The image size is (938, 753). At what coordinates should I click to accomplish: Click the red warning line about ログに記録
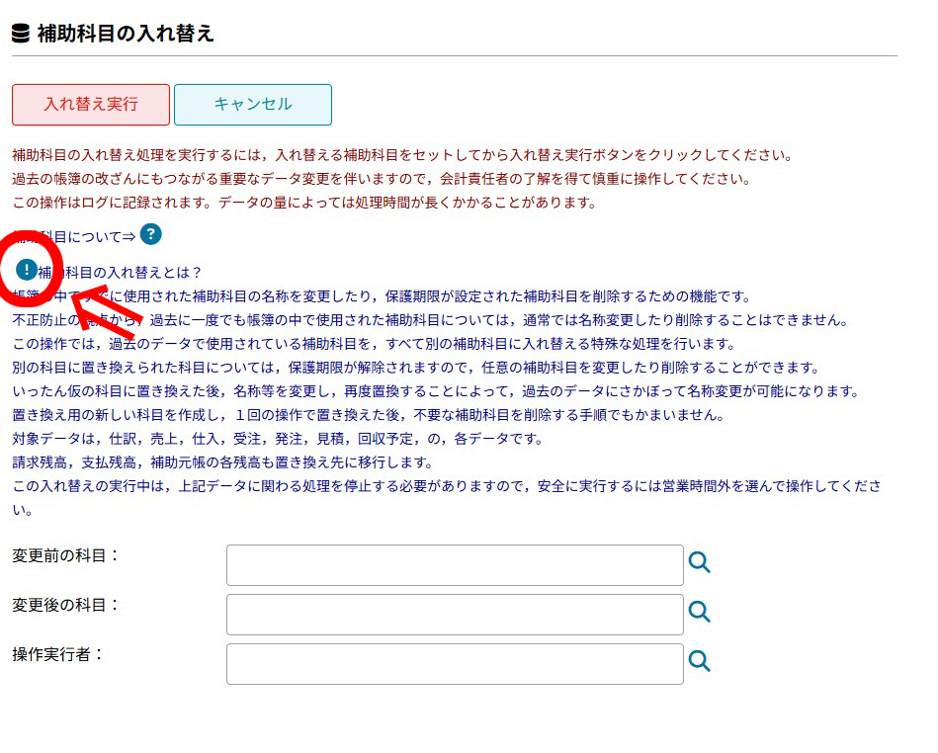pyautogui.click(x=304, y=203)
